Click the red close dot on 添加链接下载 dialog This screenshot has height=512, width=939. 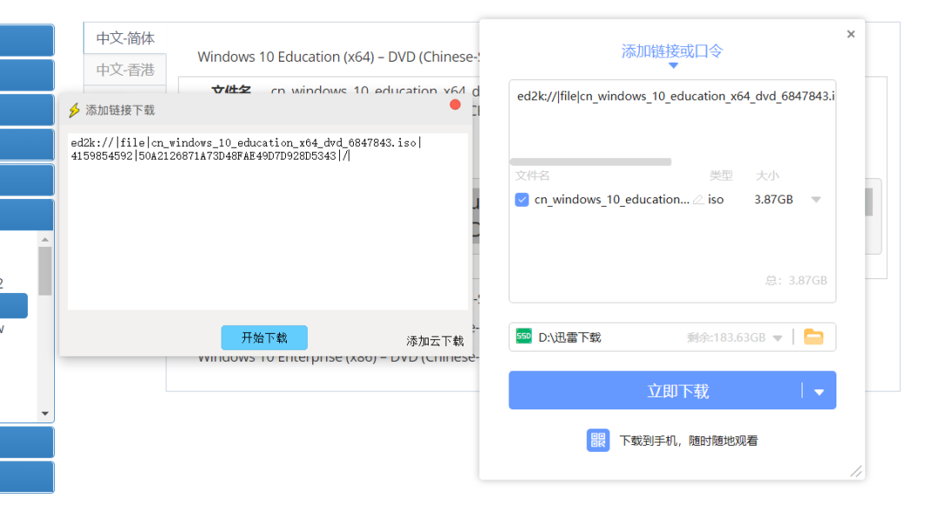point(455,105)
